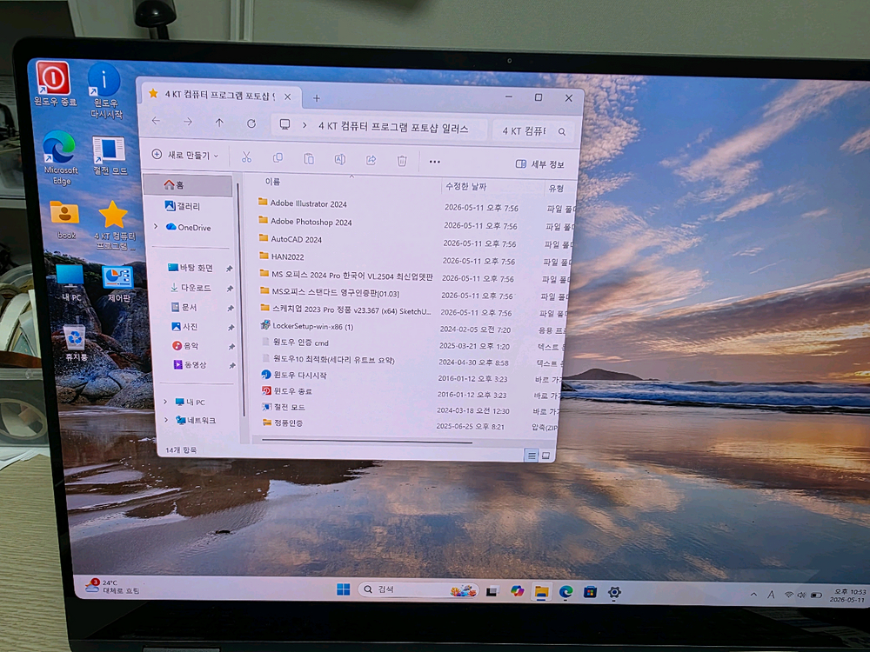The height and width of the screenshot is (652, 870).
Task: Open the 윈도우 종료 desktop shortcut
Action: pyautogui.click(x=54, y=83)
